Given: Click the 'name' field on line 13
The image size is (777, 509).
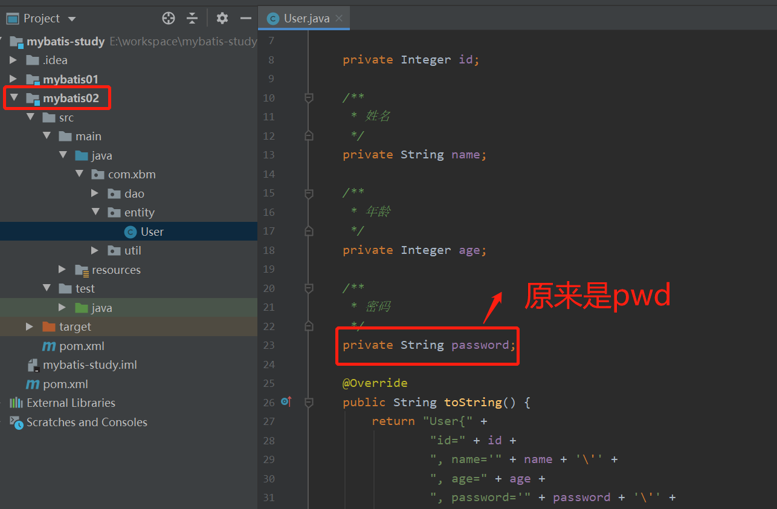Looking at the screenshot, I should [x=466, y=155].
